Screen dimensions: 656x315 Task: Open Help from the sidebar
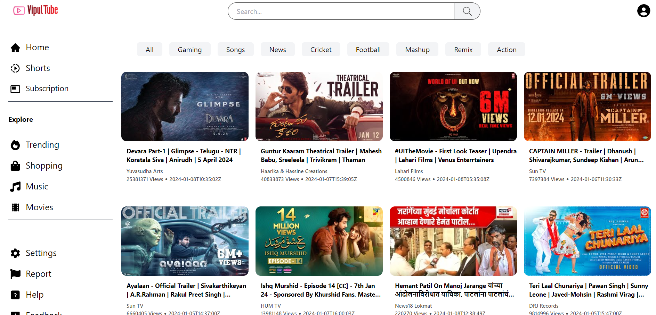(34, 295)
